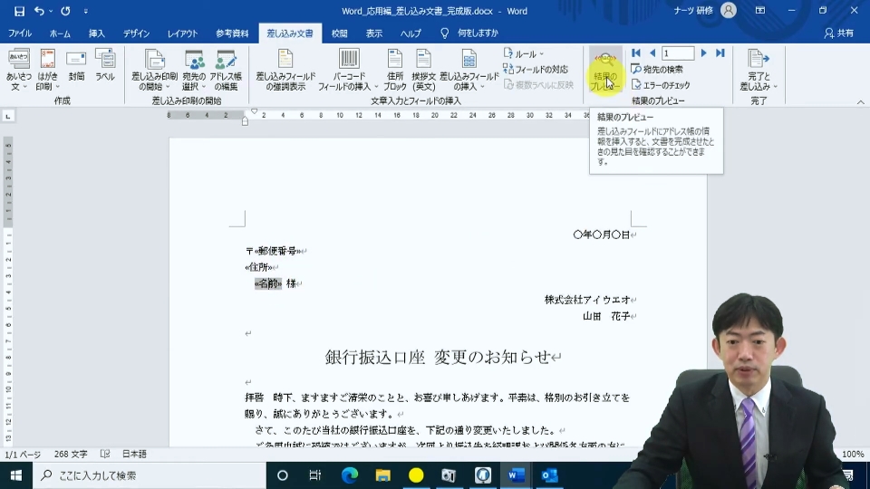Open Microsoft Edge from the taskbar
This screenshot has height=489, width=870.
coord(350,475)
